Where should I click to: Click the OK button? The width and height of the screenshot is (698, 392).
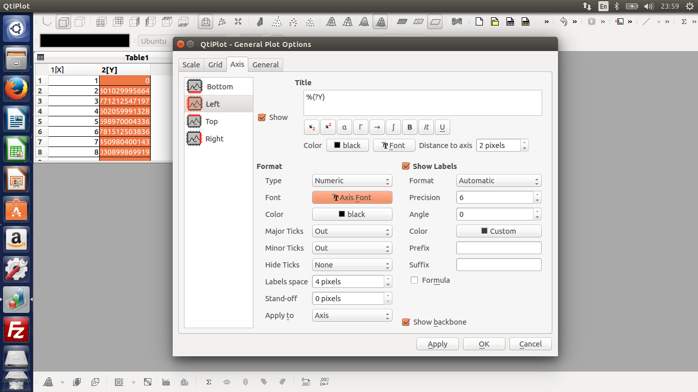pos(484,344)
